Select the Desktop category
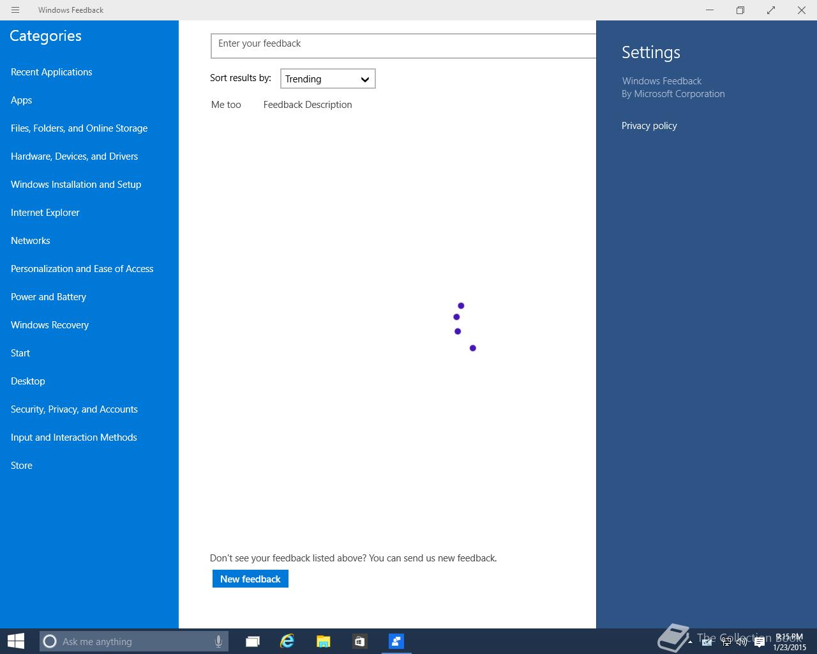 (x=28, y=381)
